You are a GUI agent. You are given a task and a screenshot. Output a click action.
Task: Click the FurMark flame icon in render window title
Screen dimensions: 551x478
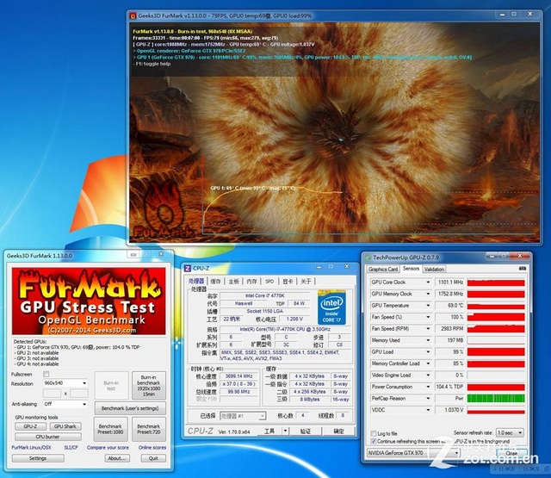pyautogui.click(x=133, y=16)
